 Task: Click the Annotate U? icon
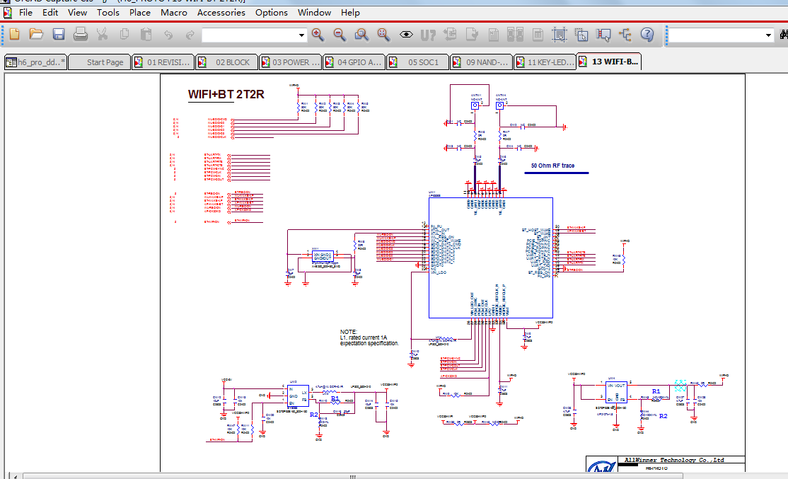pyautogui.click(x=428, y=35)
